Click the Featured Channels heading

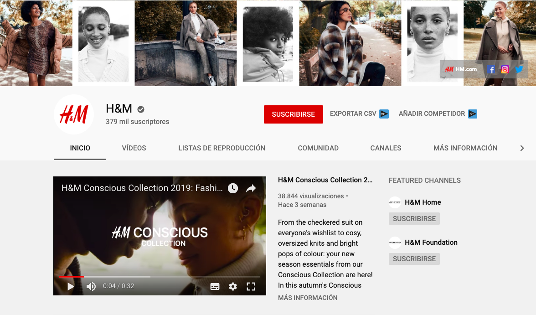[425, 180]
